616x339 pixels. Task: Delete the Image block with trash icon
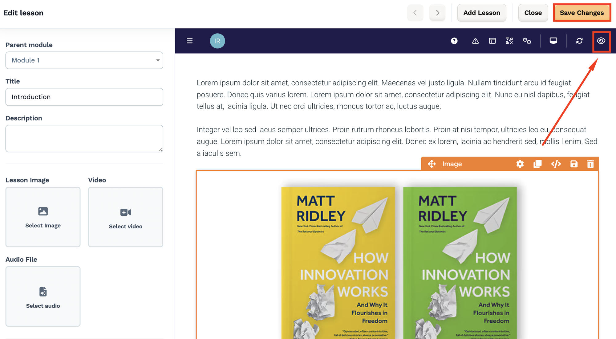click(590, 164)
